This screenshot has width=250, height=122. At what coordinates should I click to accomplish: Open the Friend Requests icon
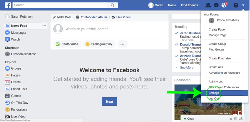tap(208, 5)
